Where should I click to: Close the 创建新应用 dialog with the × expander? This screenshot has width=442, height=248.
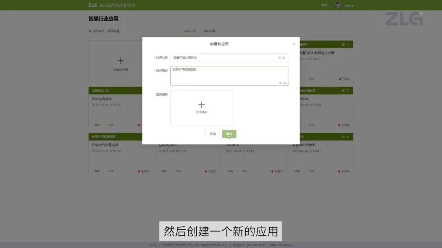[294, 43]
